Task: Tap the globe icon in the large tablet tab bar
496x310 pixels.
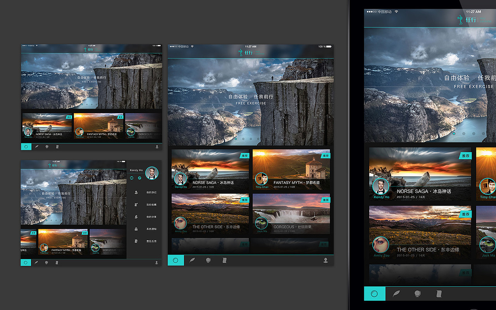Action: click(x=418, y=294)
